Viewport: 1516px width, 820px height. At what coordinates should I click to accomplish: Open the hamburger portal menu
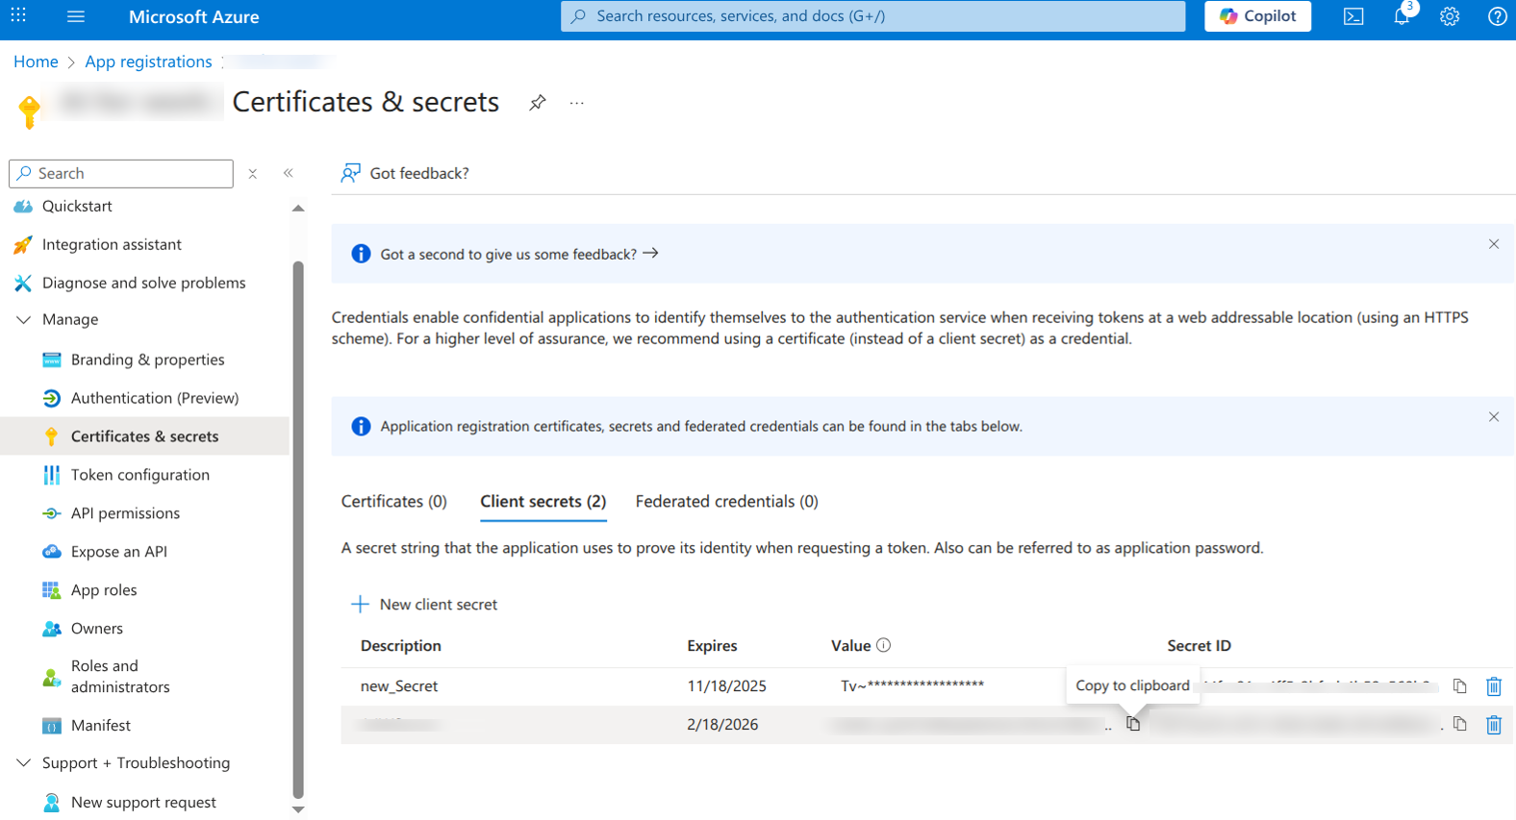(76, 16)
